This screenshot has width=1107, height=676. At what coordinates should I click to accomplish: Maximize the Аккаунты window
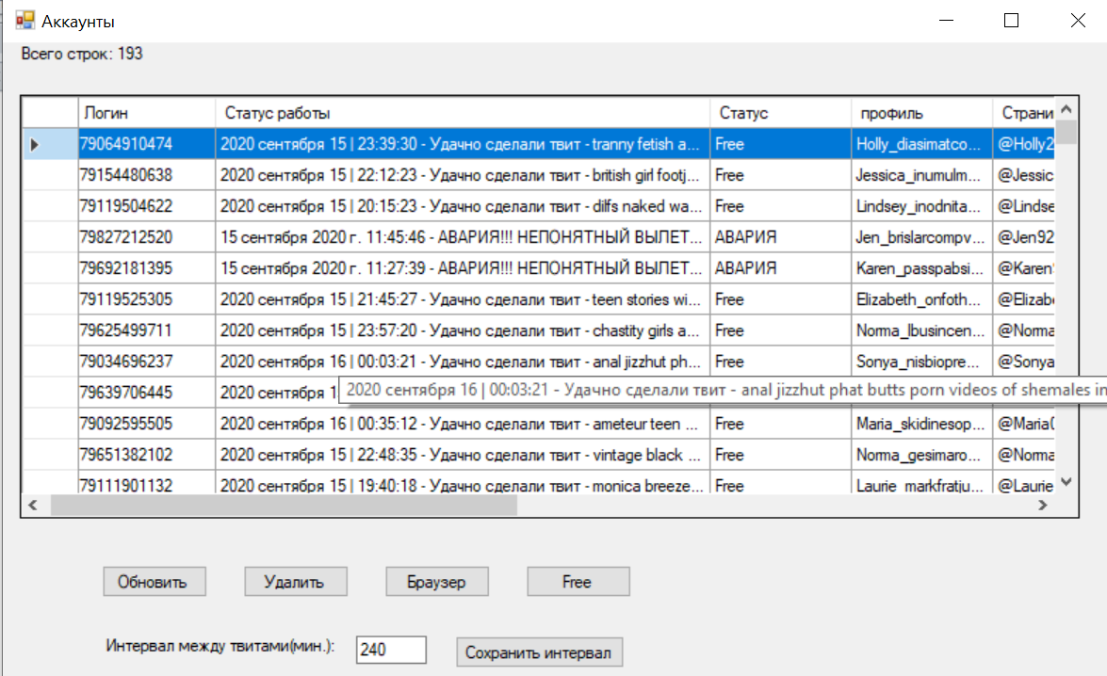[x=1011, y=21]
